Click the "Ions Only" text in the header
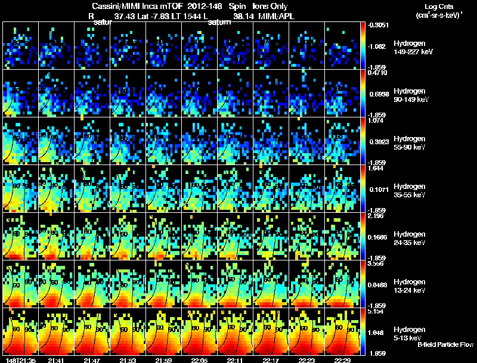Viewport: 477px width, 363px height. (270, 7)
